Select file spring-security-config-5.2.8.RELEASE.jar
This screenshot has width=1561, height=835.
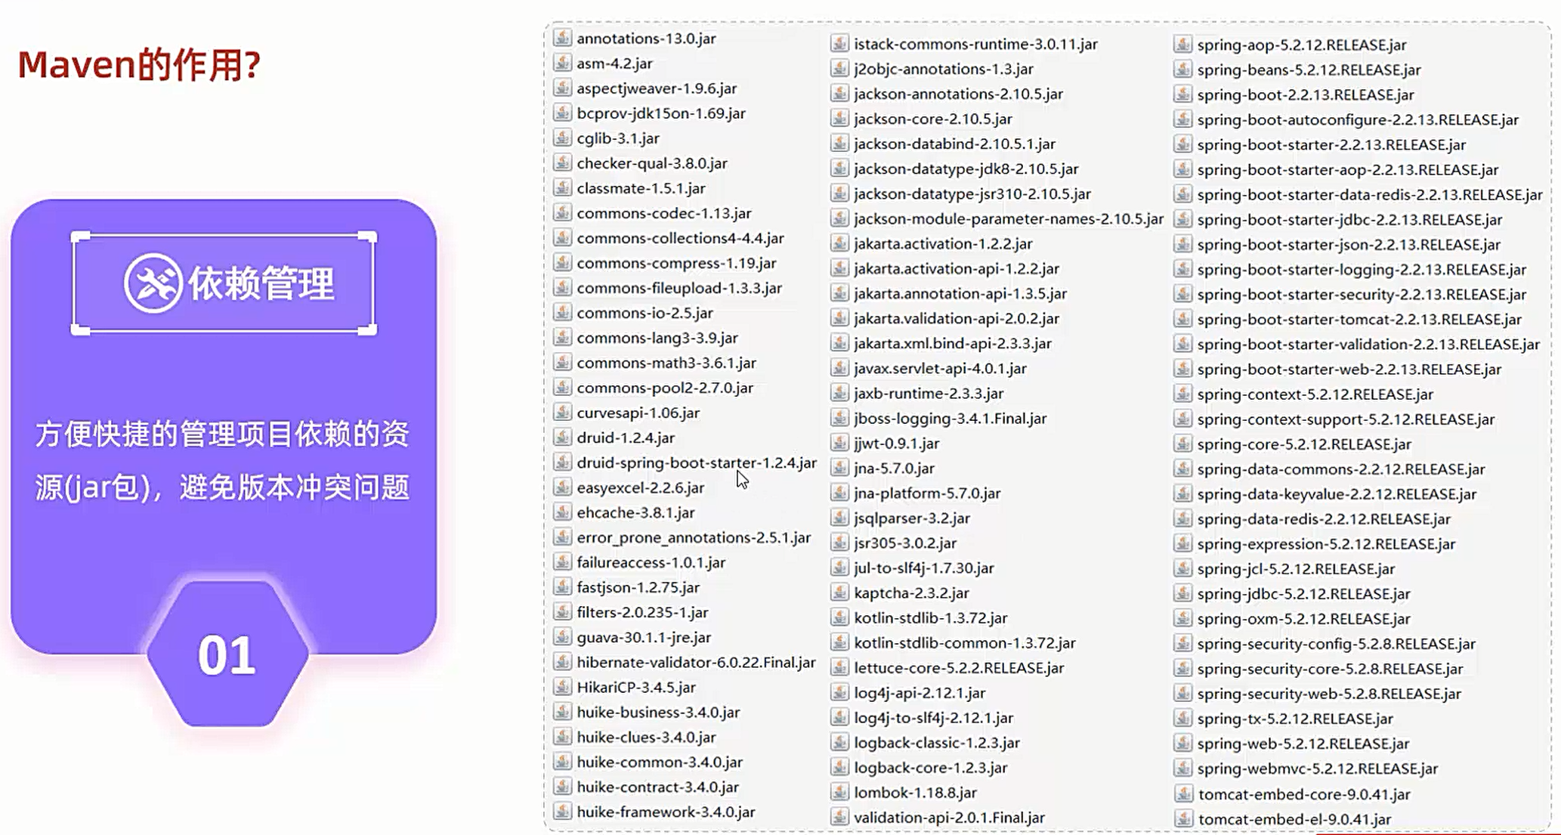click(1337, 642)
